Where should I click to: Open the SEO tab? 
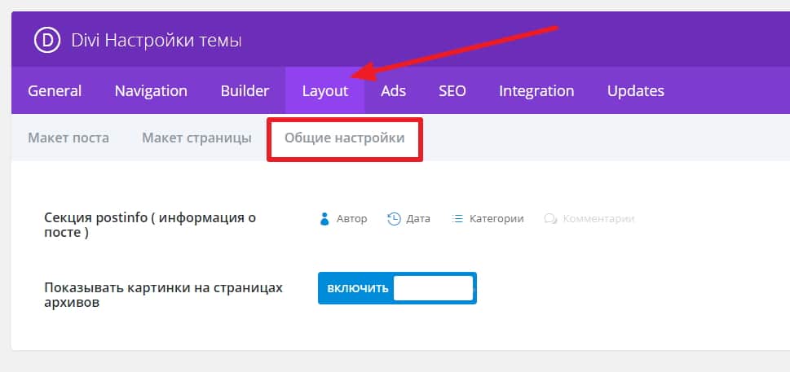pyautogui.click(x=452, y=91)
